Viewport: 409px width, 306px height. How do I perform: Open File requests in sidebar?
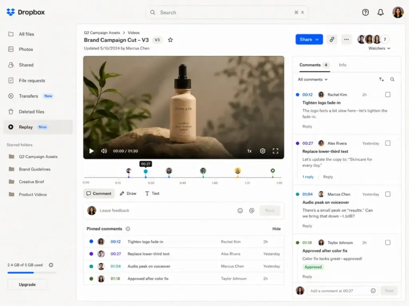(x=38, y=80)
